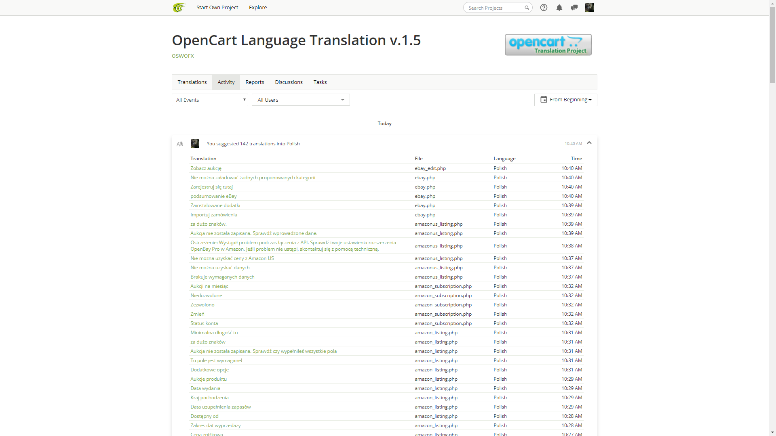Image resolution: width=776 pixels, height=436 pixels.
Task: Open Start Own Project menu item
Action: click(217, 8)
